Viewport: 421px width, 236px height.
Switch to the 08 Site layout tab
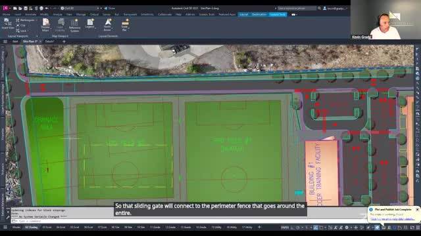(x=115, y=227)
